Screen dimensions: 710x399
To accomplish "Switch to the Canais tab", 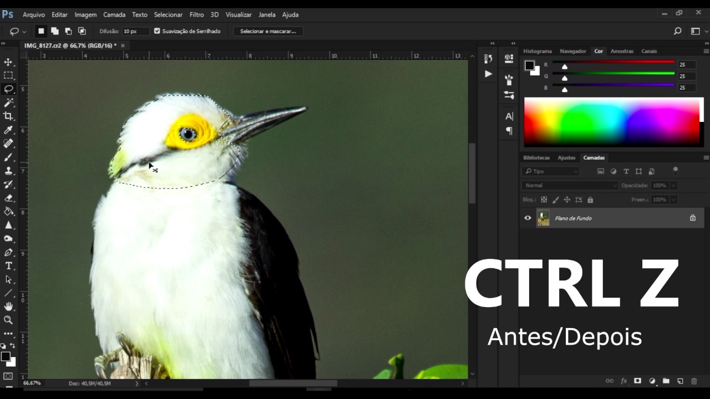I will coord(649,51).
